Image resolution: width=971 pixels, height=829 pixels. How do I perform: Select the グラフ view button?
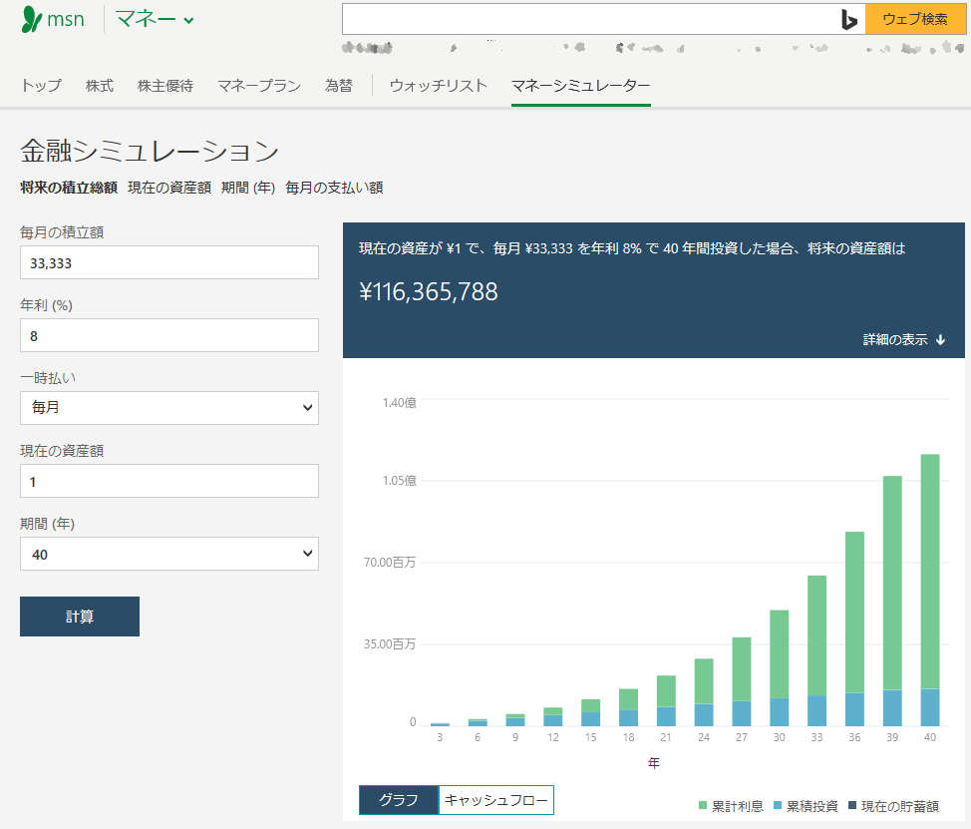[x=399, y=800]
